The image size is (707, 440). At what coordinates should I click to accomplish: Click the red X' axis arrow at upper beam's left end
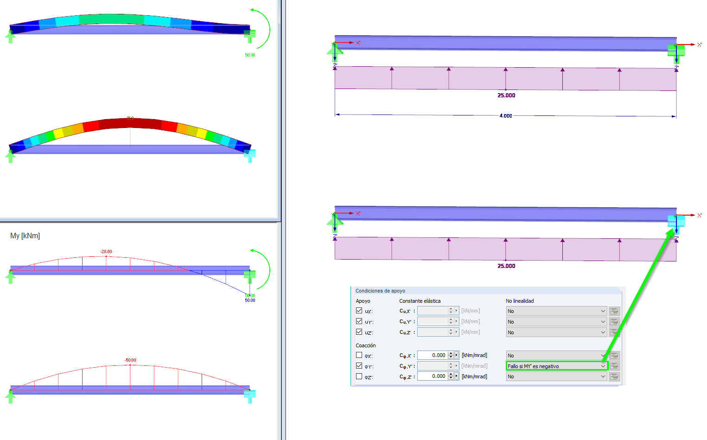click(345, 43)
